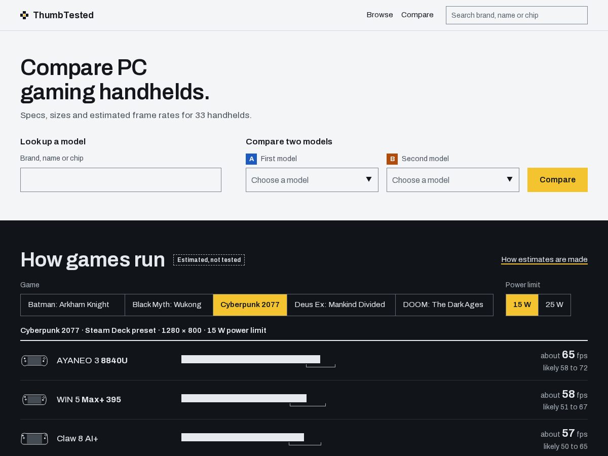Screen dimensions: 608x456
Task: Click the WIN 5 Max+ 395 fps bar
Action: click(244, 398)
